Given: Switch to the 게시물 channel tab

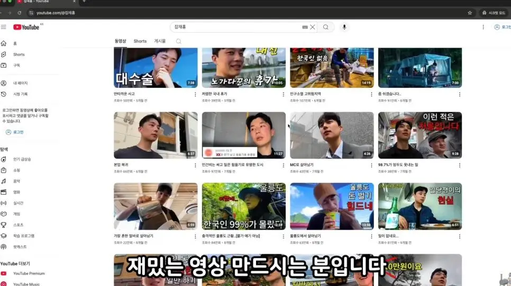Looking at the screenshot, I should (x=160, y=41).
